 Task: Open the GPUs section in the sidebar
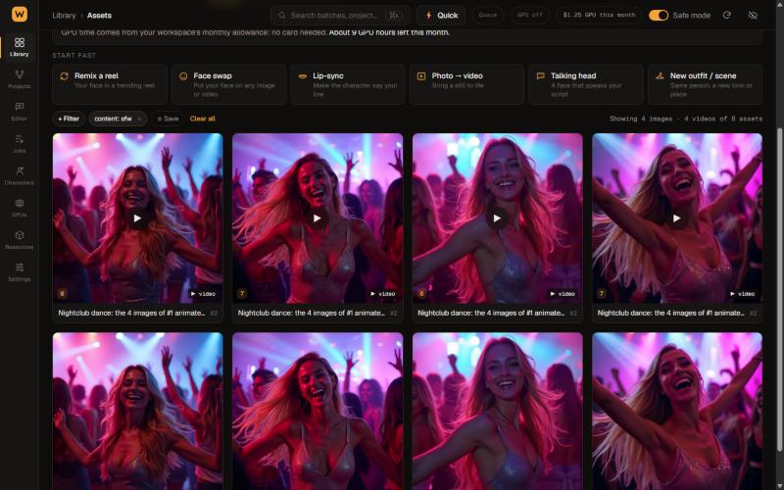pyautogui.click(x=19, y=208)
